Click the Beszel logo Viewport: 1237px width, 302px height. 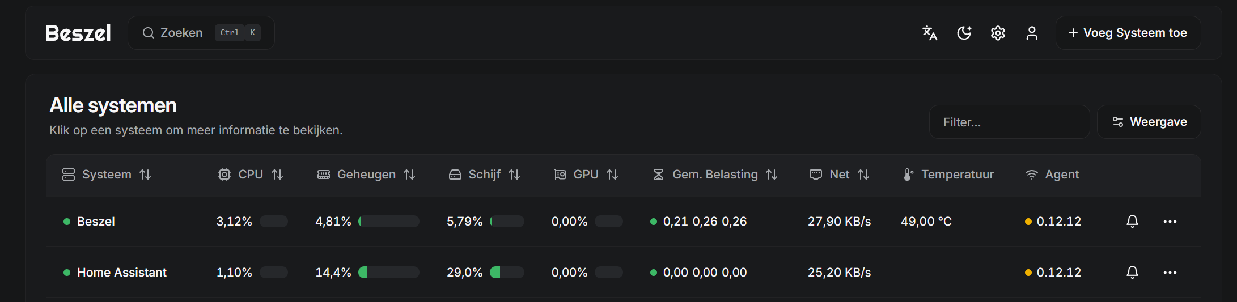(78, 33)
